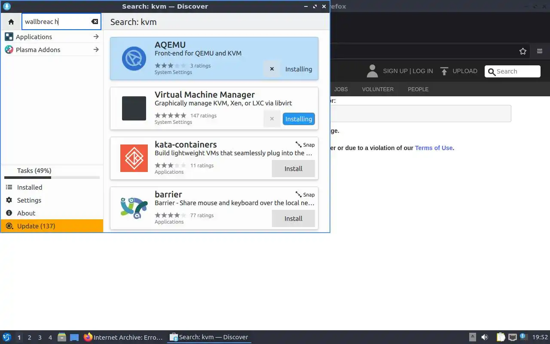Open the About page
Image resolution: width=550 pixels, height=344 pixels.
coord(52,213)
